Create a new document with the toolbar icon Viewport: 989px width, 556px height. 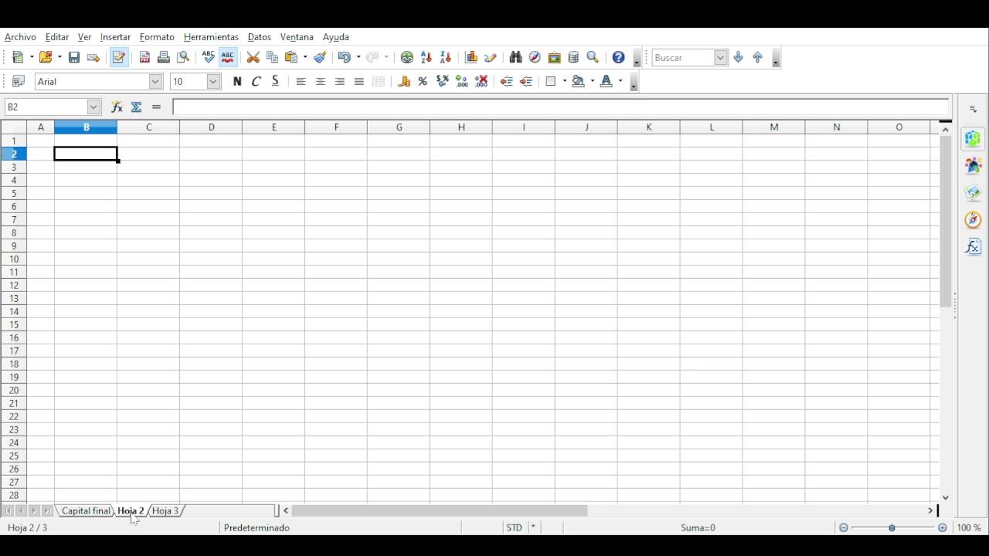click(x=18, y=57)
